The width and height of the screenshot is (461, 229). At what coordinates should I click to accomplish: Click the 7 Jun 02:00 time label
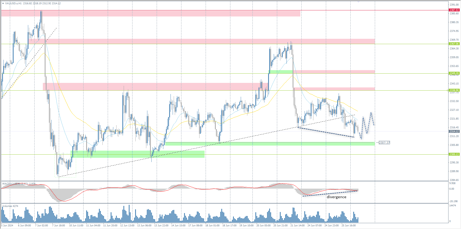point(41,226)
